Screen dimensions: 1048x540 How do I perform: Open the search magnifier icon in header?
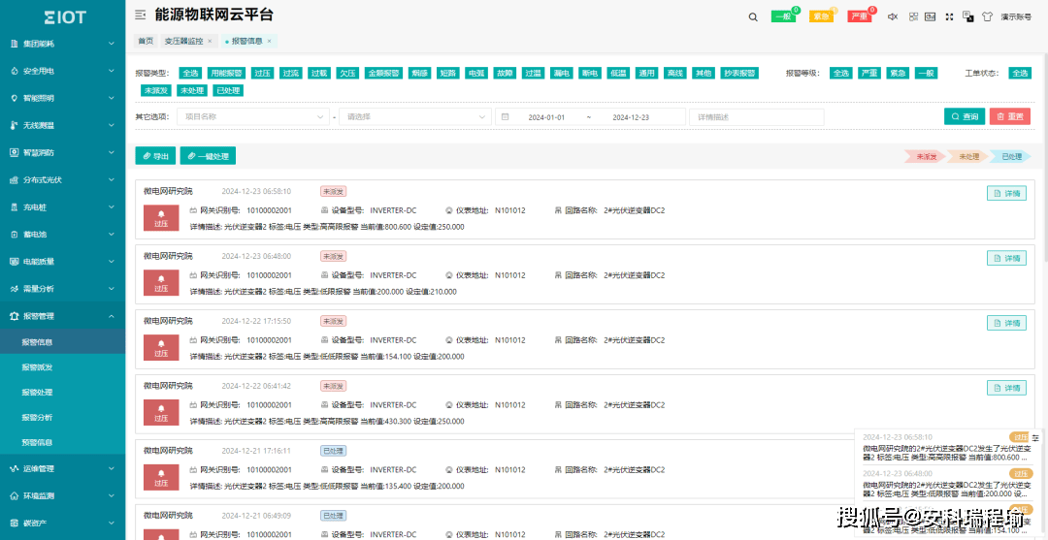click(x=753, y=16)
